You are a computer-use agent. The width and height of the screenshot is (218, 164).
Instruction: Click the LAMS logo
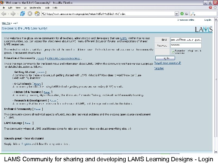point(204,29)
